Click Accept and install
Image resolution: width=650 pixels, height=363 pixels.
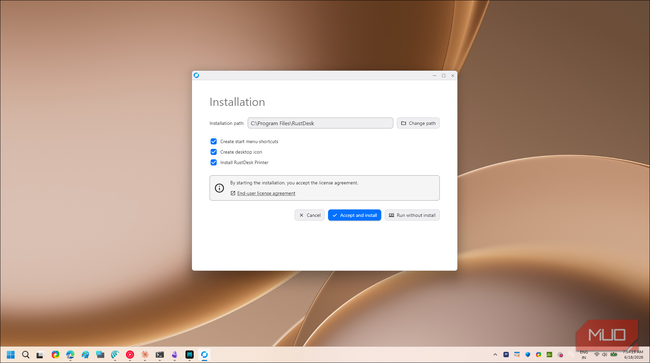click(354, 215)
